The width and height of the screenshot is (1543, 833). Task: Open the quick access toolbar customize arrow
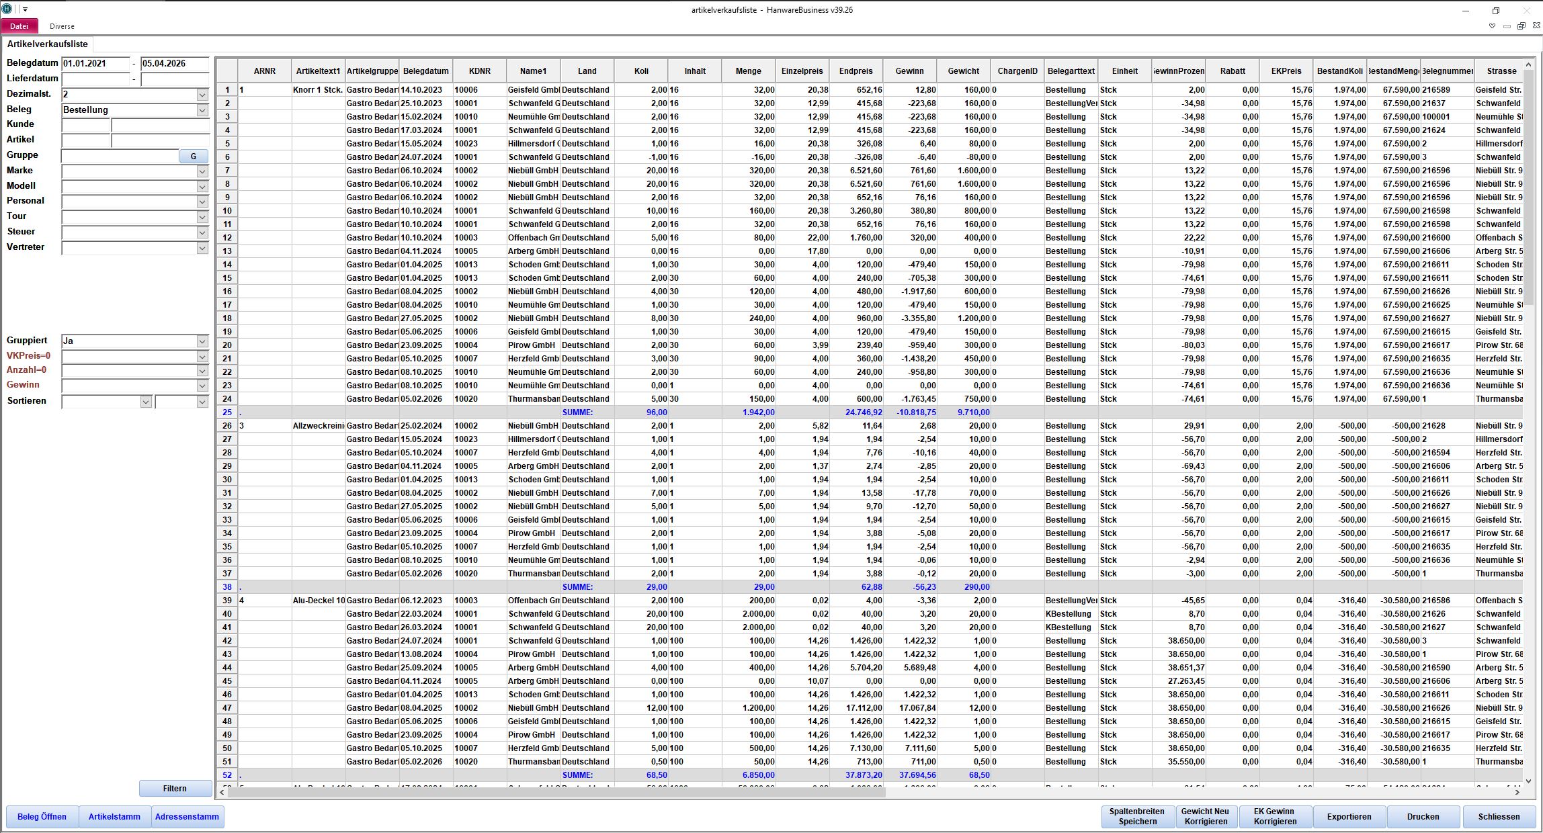25,10
